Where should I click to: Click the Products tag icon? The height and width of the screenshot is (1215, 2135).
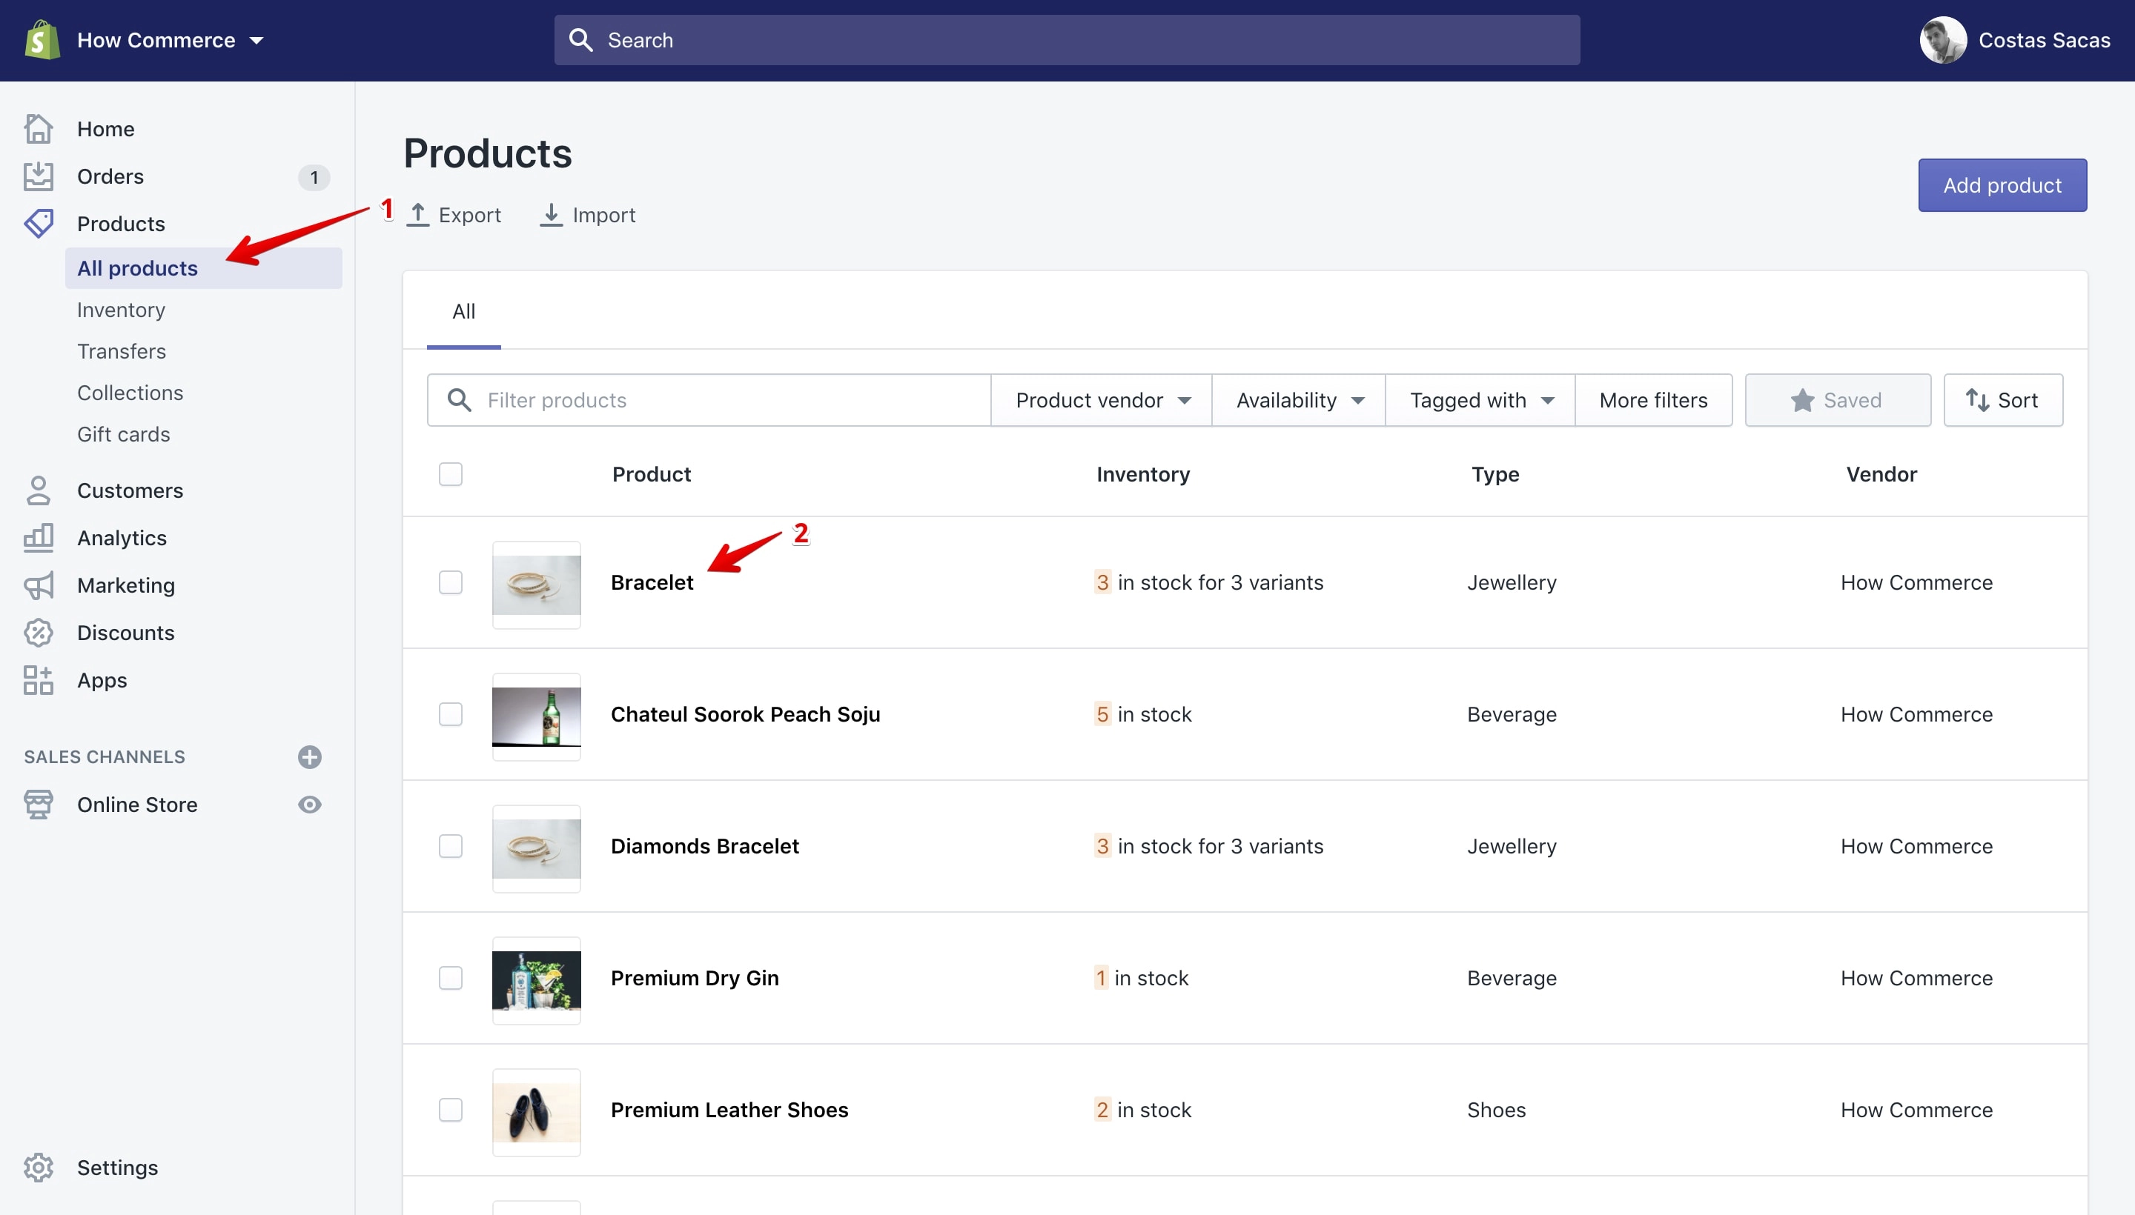pos(39,224)
